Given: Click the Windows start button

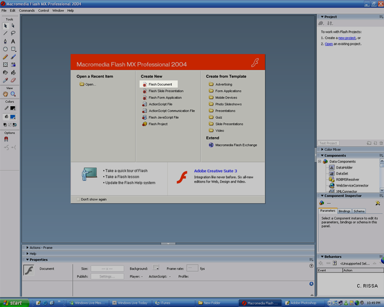Looking at the screenshot, I should click(x=14, y=303).
